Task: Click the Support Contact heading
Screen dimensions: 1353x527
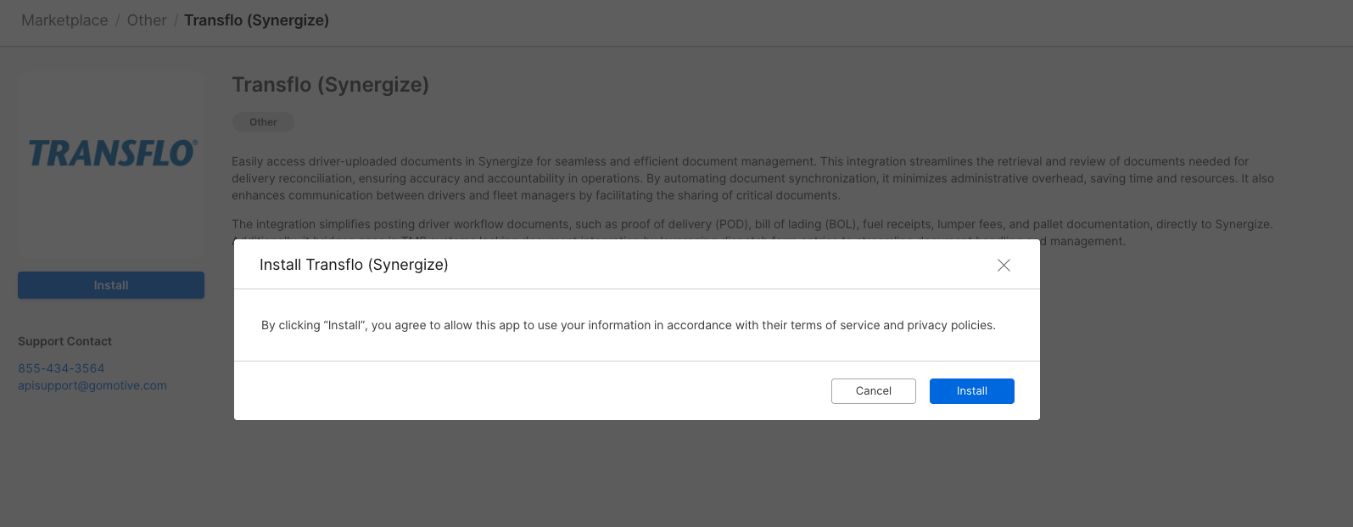Action: tap(64, 341)
